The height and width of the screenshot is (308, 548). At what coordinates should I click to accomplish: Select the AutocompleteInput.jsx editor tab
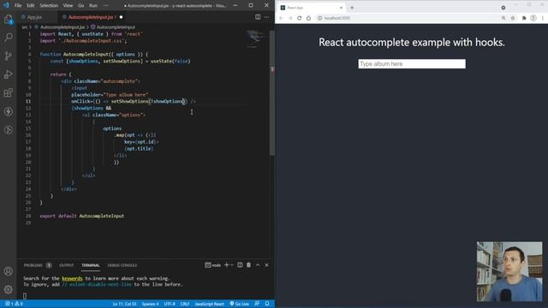91,17
